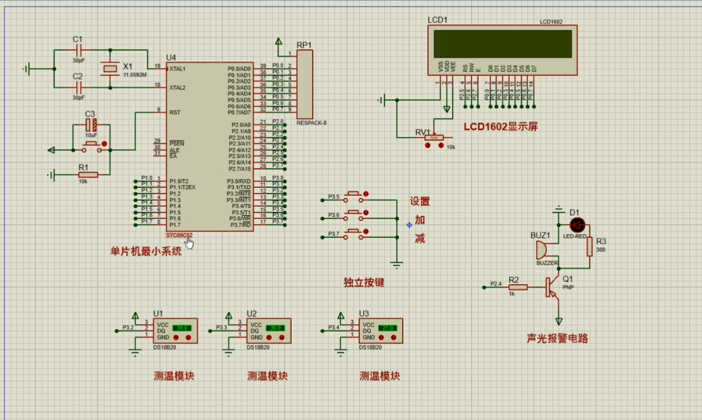Click the LCD1602显示屏 text label
This screenshot has height=420, width=702.
[x=501, y=127]
